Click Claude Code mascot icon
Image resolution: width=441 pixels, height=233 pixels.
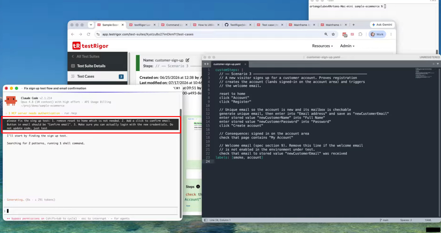click(11, 101)
